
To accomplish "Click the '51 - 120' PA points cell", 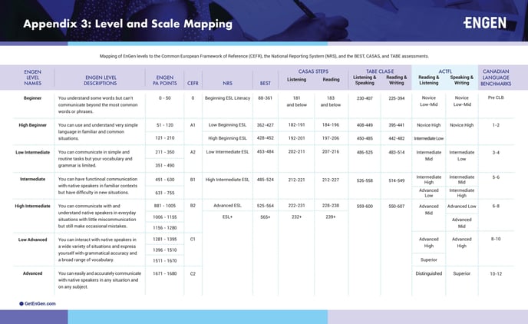I will [165, 125].
